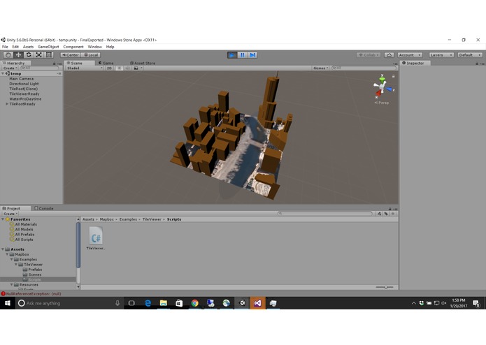Click the Pause button
This screenshot has height=345, width=486.
point(243,55)
